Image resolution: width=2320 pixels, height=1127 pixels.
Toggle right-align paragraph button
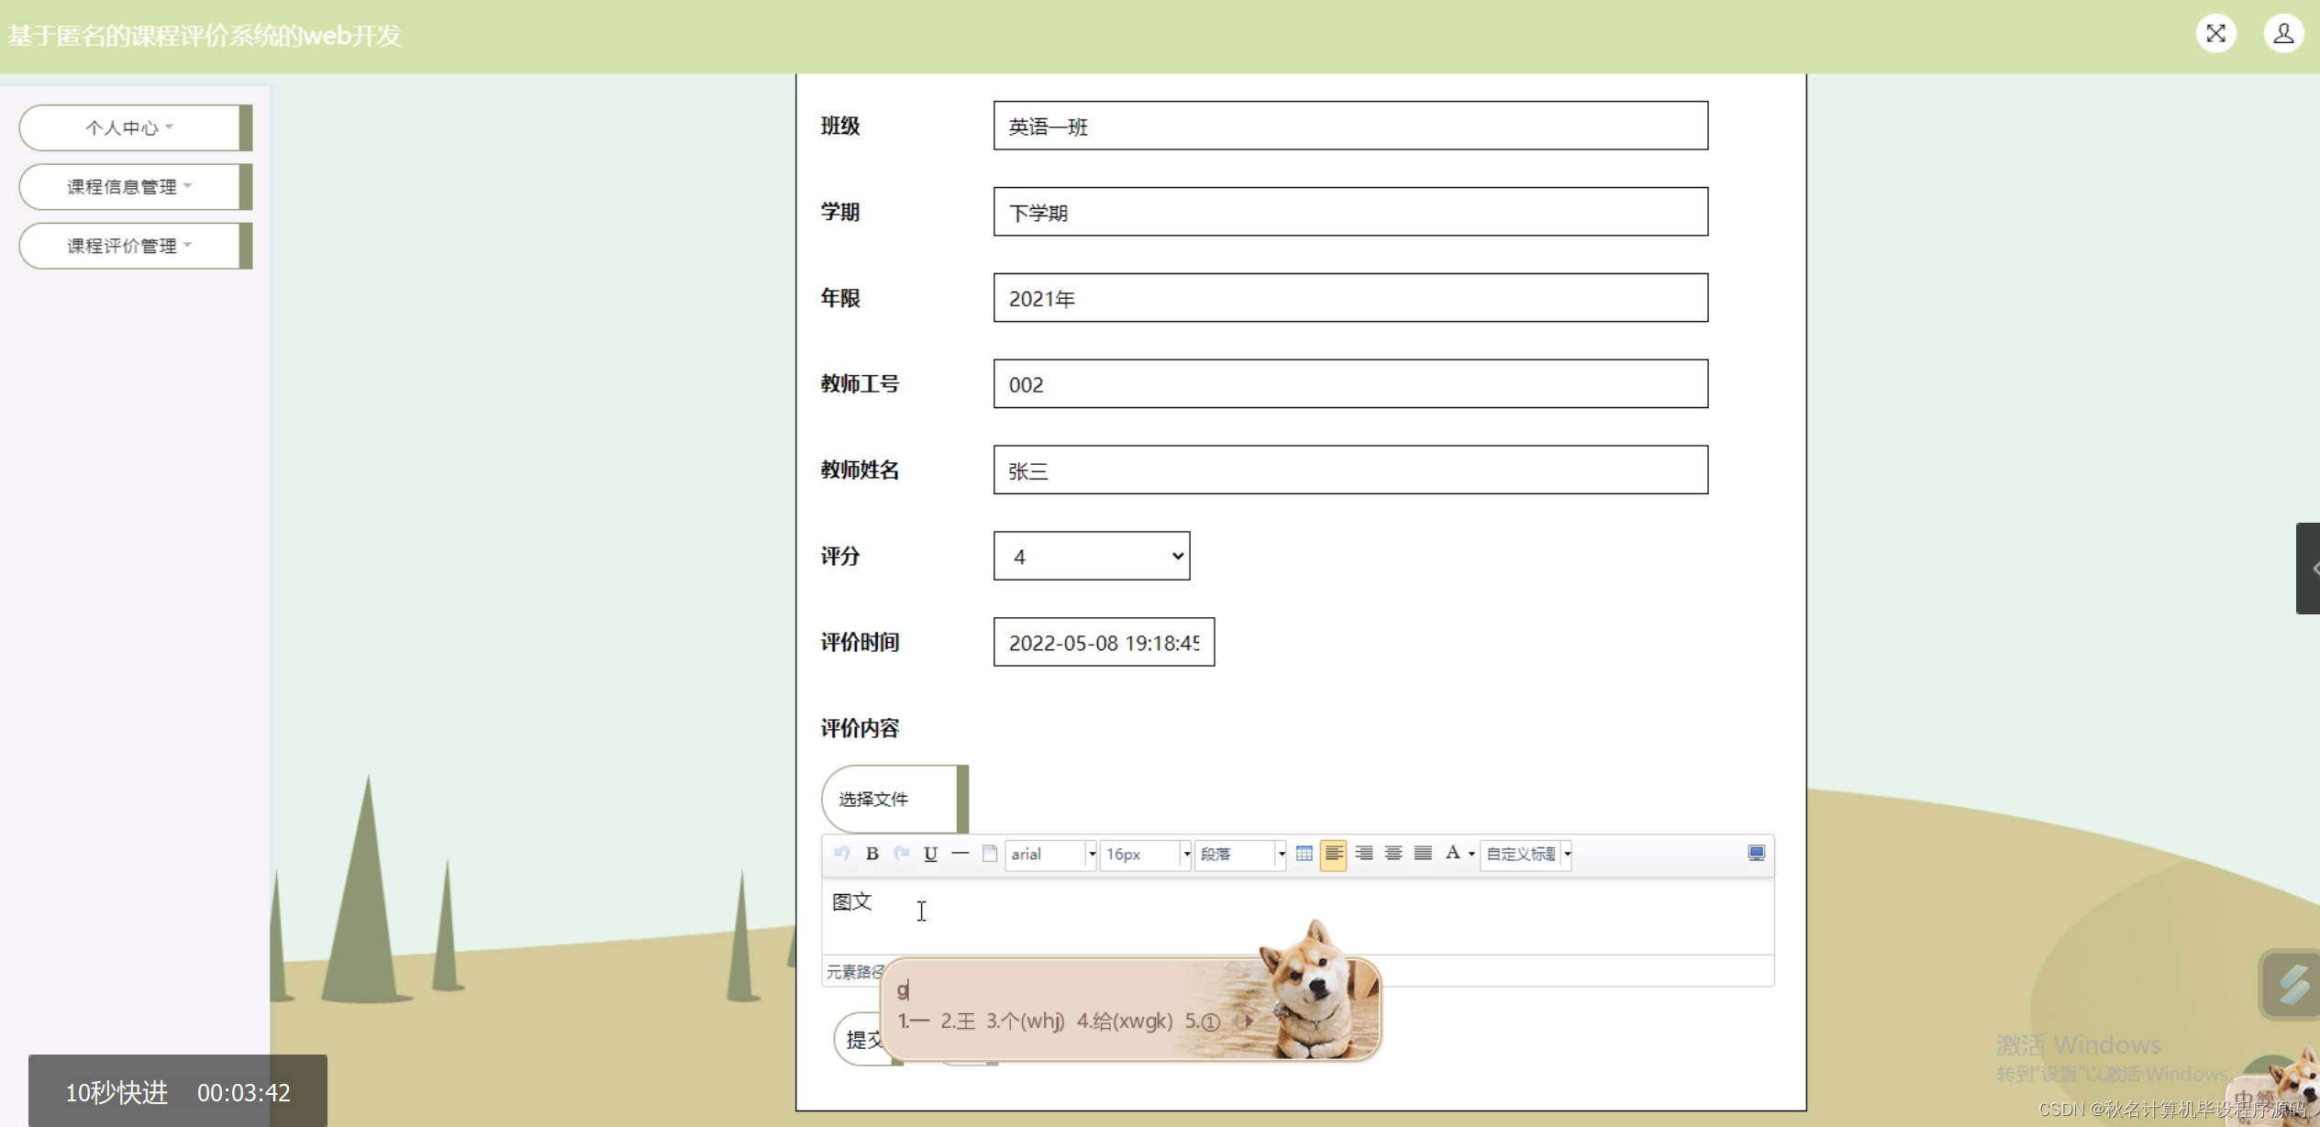(1363, 854)
